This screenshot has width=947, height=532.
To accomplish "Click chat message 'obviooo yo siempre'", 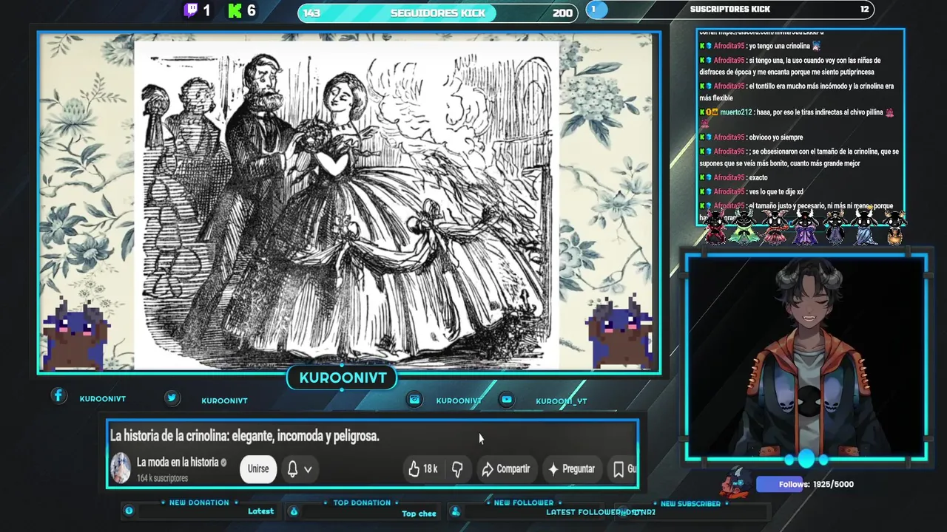I will coord(751,137).
